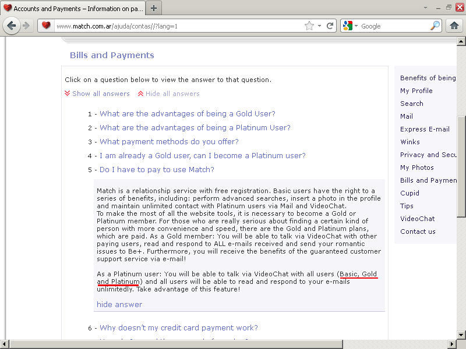Open Mail in help sidebar

(x=406, y=116)
